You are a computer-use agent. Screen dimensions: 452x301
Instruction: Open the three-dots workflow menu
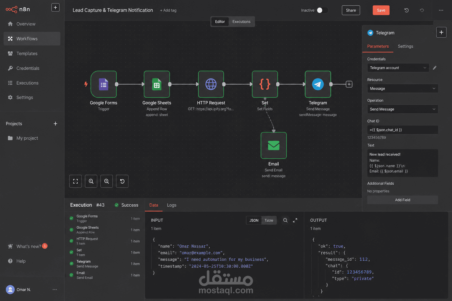(441, 10)
